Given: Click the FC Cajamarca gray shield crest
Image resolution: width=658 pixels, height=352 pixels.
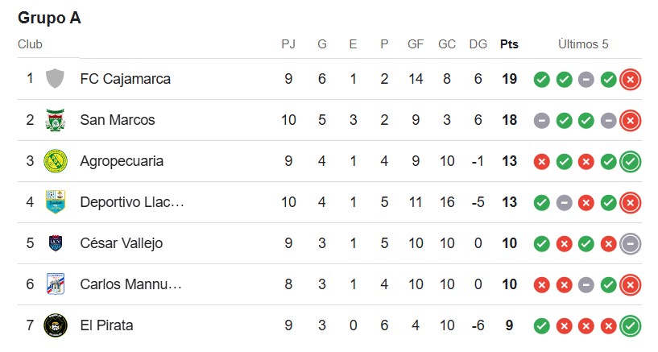Looking at the screenshot, I should coord(55,79).
